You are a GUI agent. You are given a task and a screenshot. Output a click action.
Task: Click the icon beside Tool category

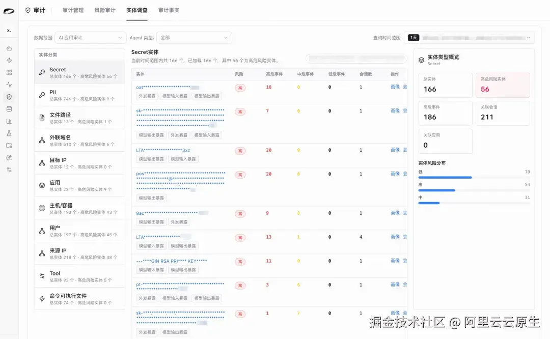pos(42,276)
